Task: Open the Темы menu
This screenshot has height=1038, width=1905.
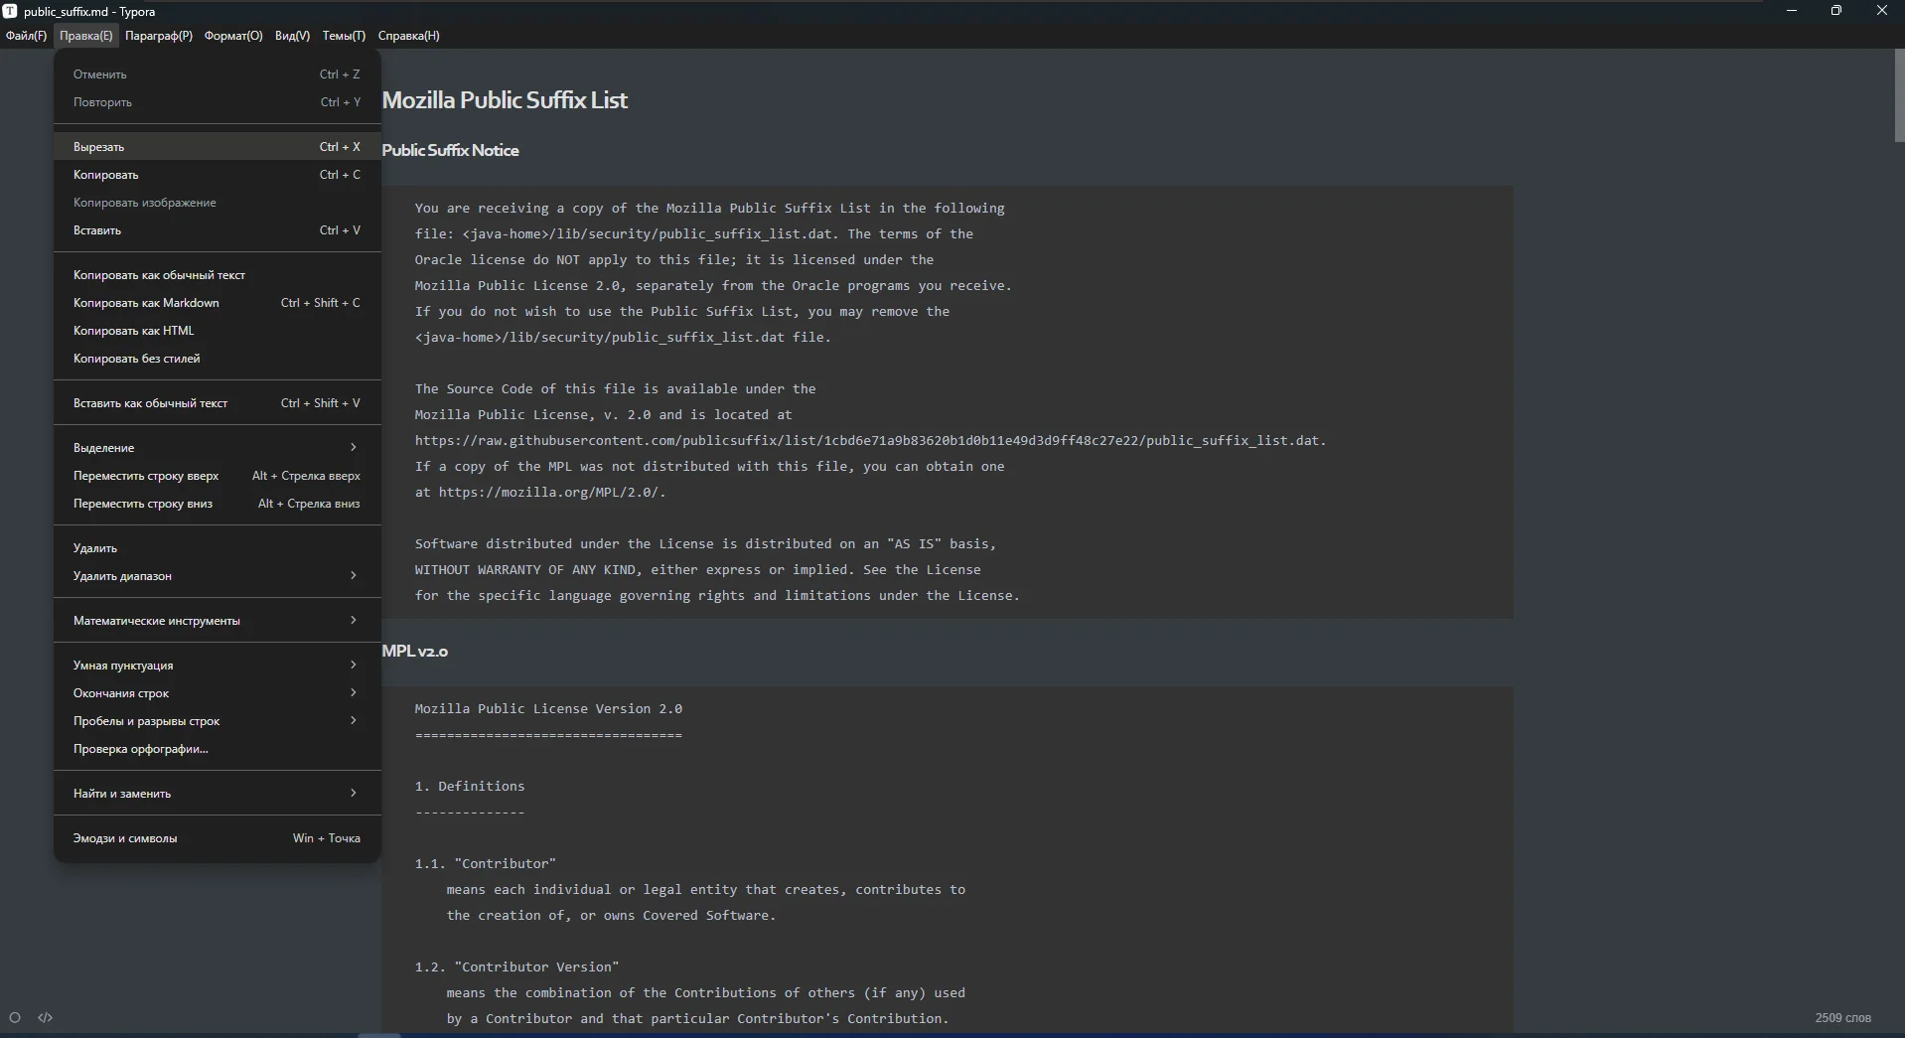Action: 344,36
